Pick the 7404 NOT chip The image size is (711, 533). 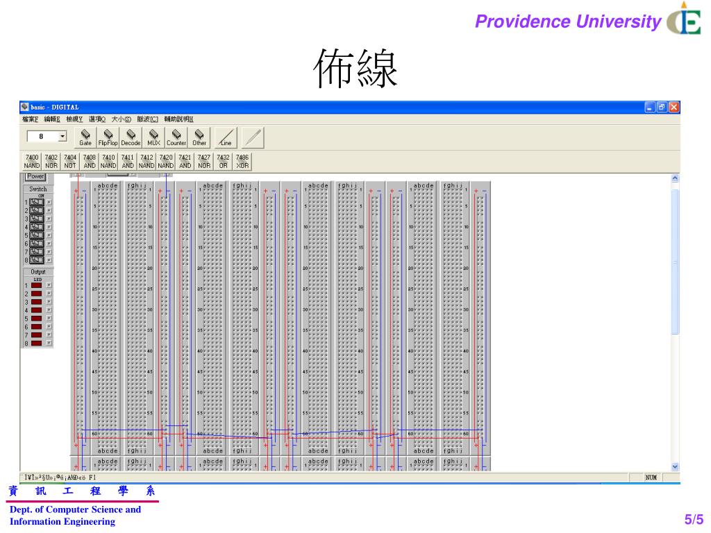(x=70, y=161)
